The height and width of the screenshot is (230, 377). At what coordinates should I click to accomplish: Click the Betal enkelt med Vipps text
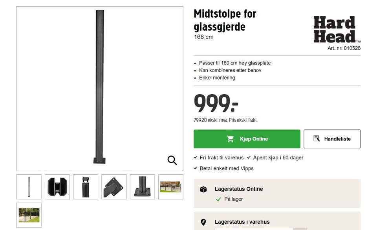click(227, 168)
